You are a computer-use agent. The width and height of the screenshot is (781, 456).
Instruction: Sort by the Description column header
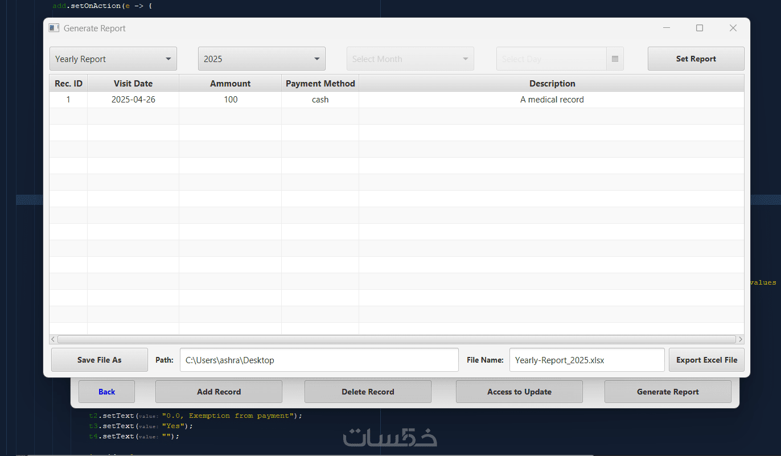coord(552,83)
